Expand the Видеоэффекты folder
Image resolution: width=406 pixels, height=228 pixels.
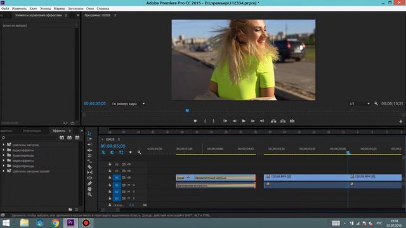(4, 160)
